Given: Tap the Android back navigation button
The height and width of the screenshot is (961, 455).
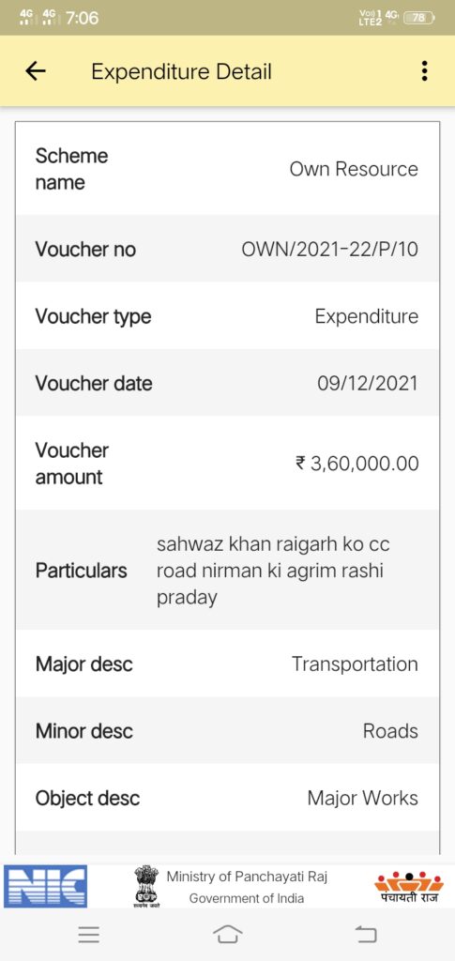Looking at the screenshot, I should click(x=366, y=934).
